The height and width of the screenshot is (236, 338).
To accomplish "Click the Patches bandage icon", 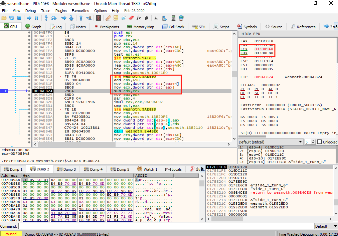I will pos(108,18).
